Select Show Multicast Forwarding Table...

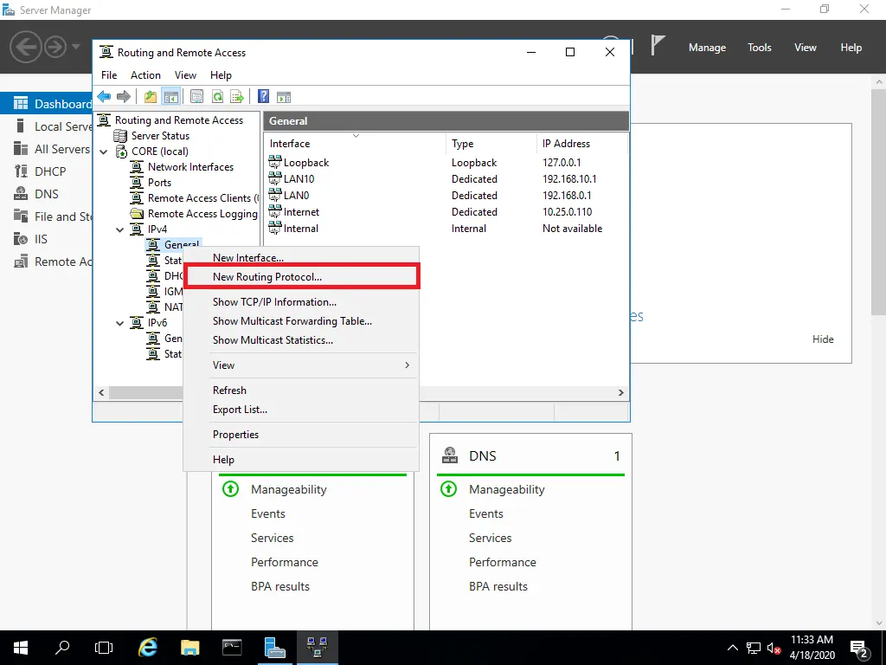(x=301, y=321)
